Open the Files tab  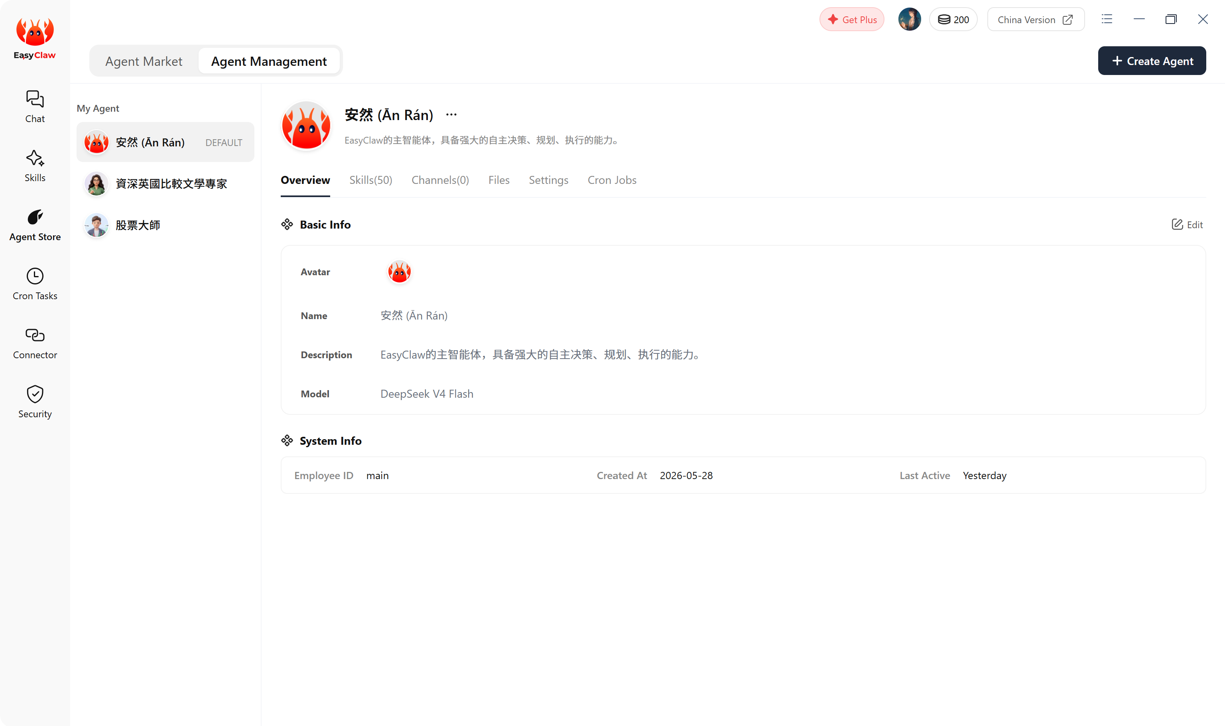[x=499, y=180]
